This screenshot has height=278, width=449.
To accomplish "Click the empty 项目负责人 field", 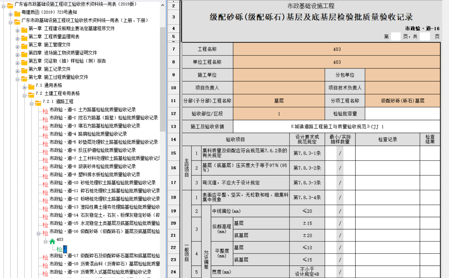I will (x=279, y=88).
